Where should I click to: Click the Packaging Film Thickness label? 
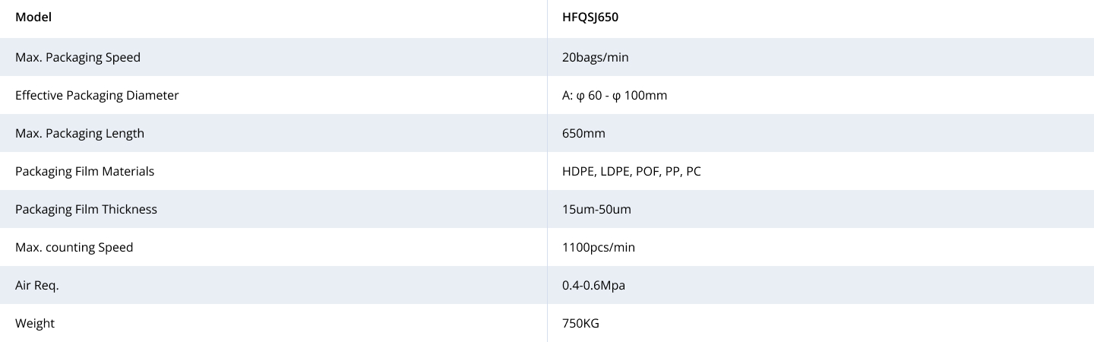(86, 209)
